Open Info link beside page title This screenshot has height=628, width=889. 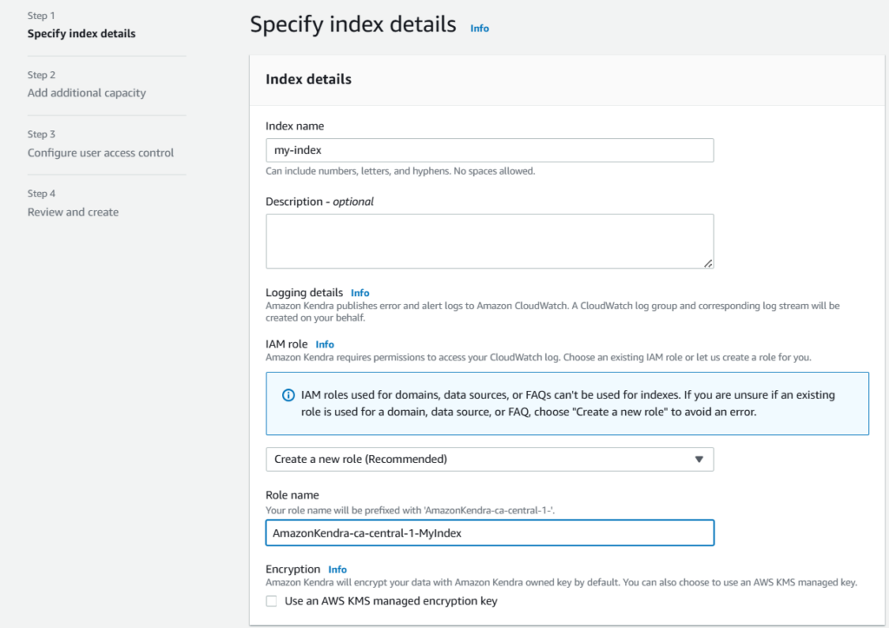[479, 28]
